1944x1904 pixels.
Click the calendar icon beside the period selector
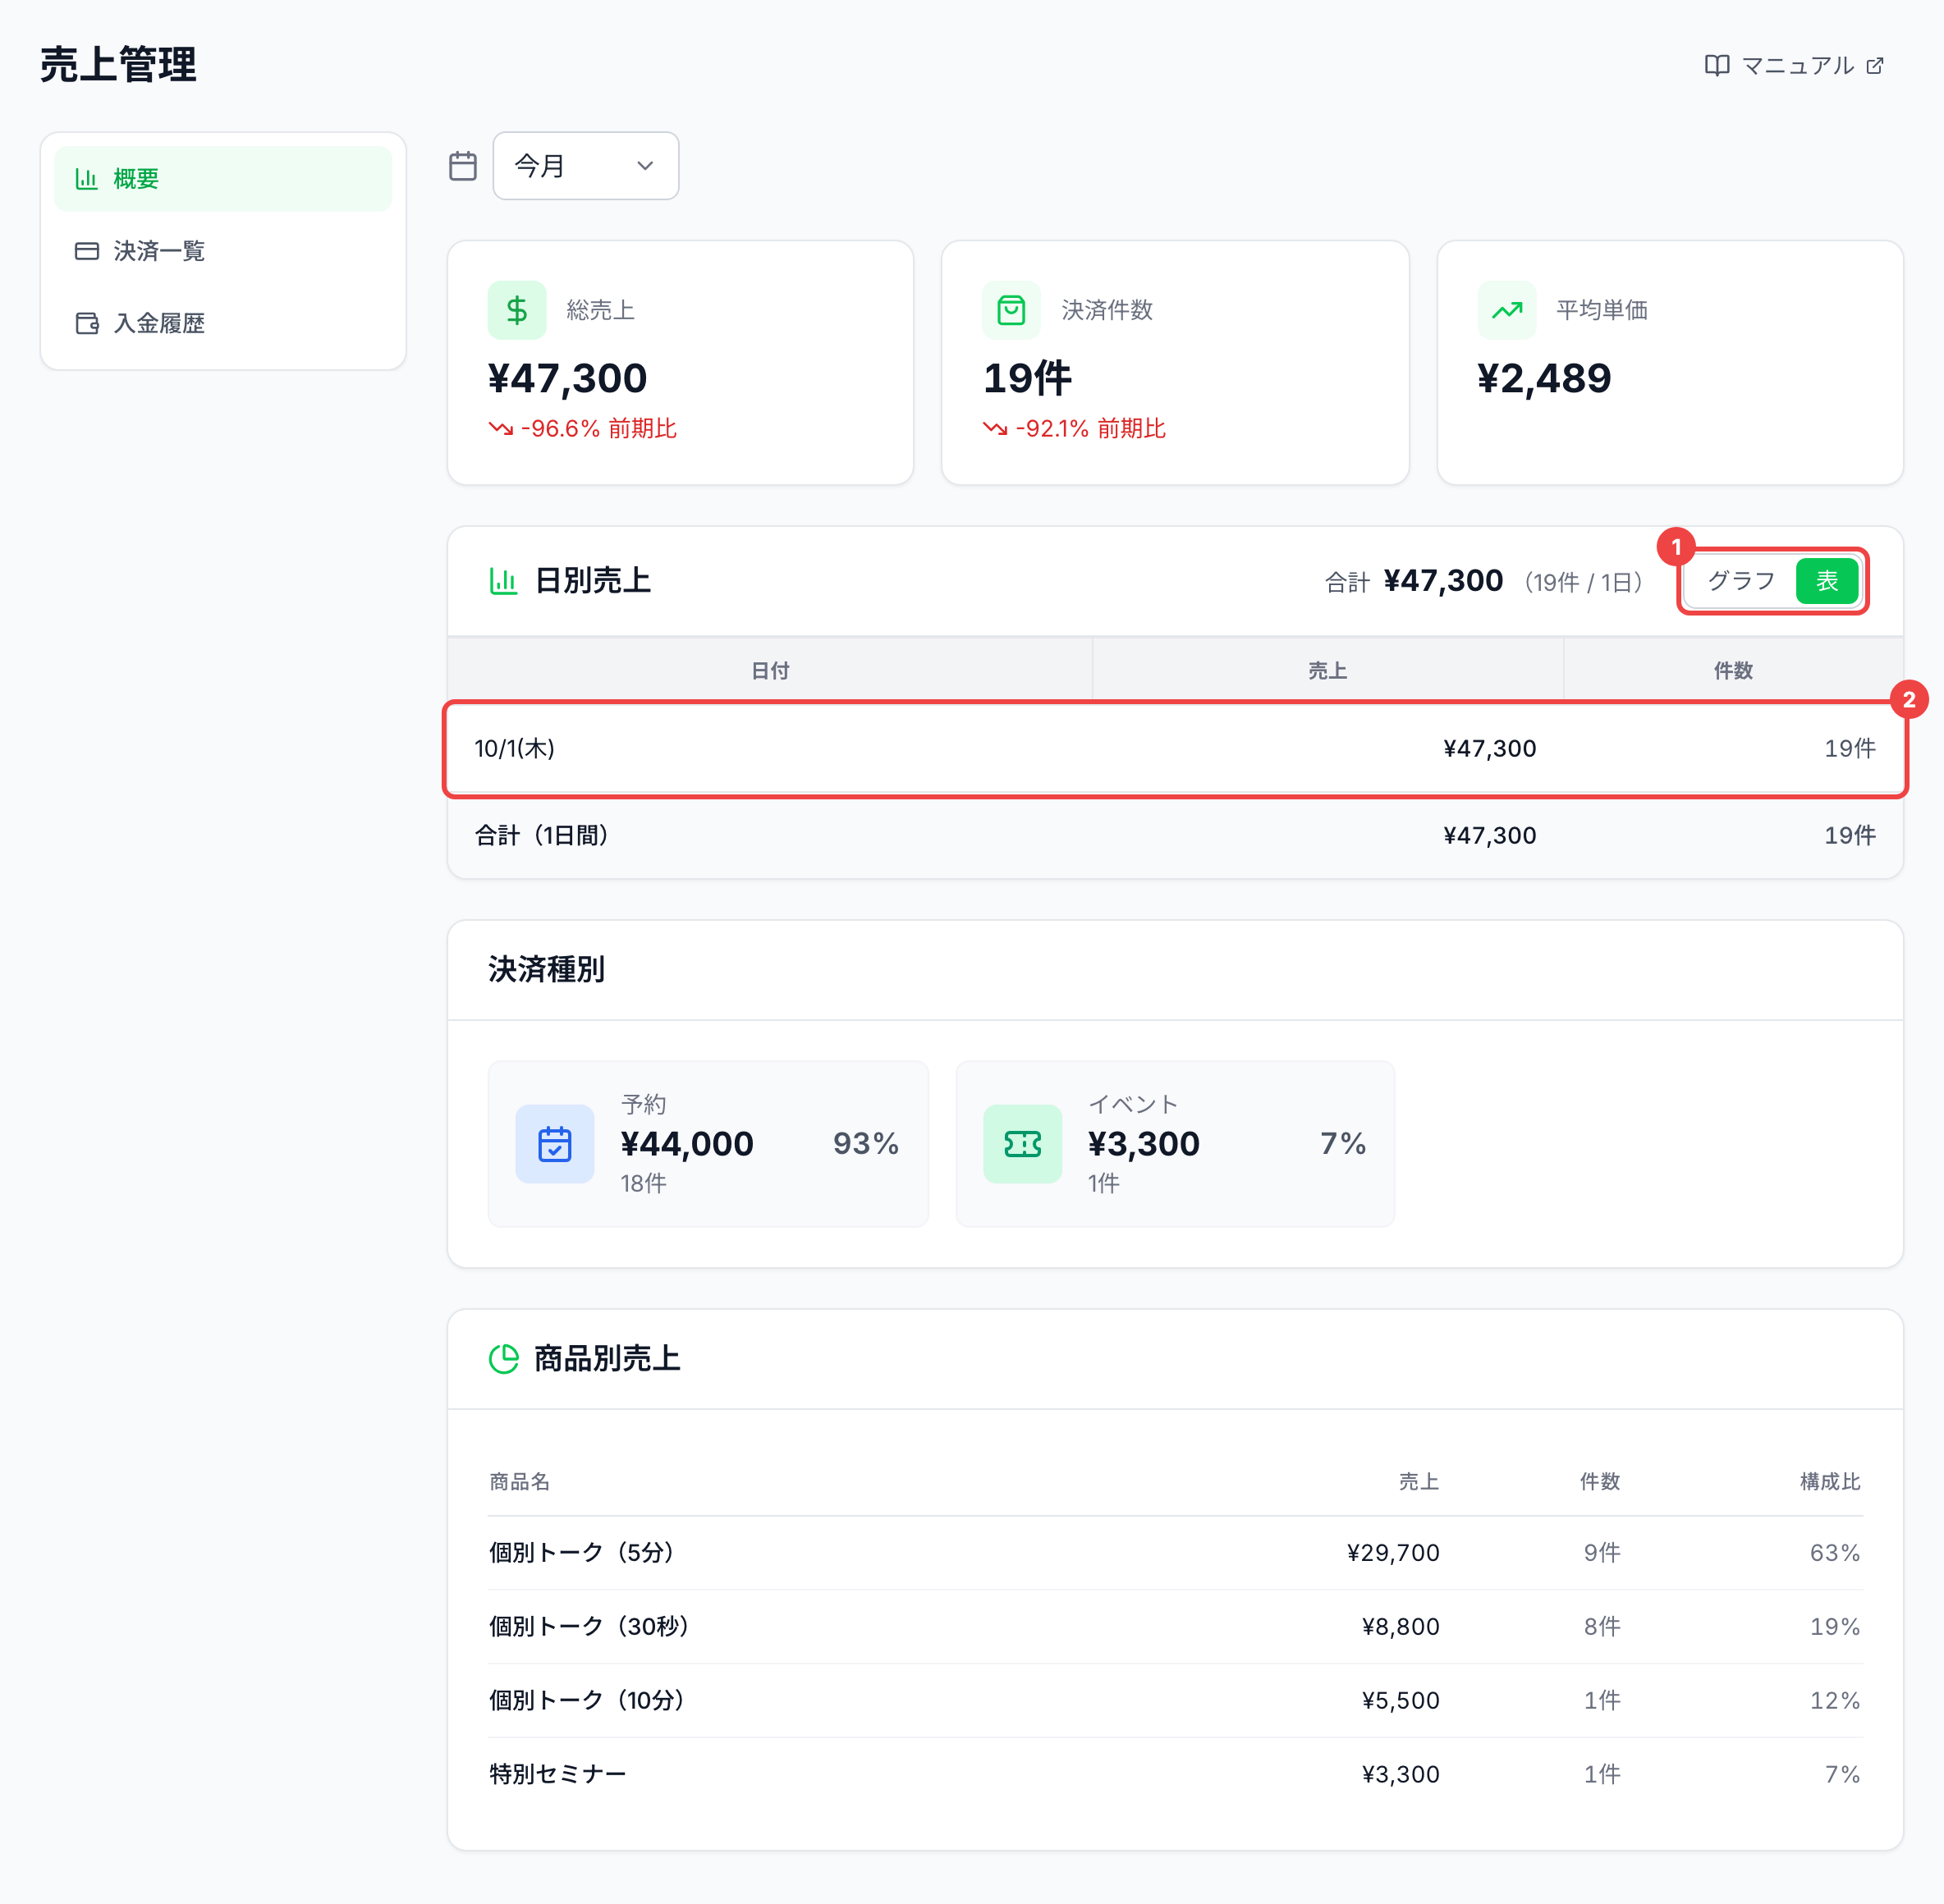point(462,166)
